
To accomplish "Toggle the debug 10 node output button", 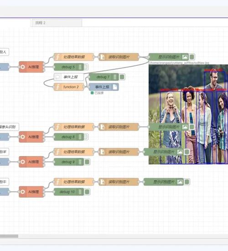I will [87, 192].
